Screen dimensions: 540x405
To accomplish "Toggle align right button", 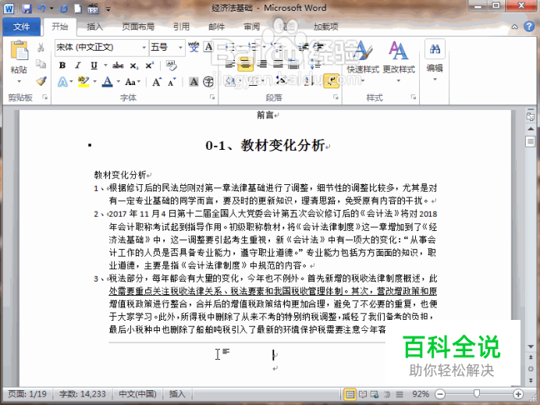I will point(262,64).
